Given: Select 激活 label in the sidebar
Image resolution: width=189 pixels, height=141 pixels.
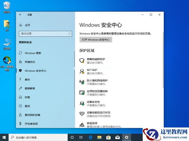Looking at the screenshot, I should (27, 106).
